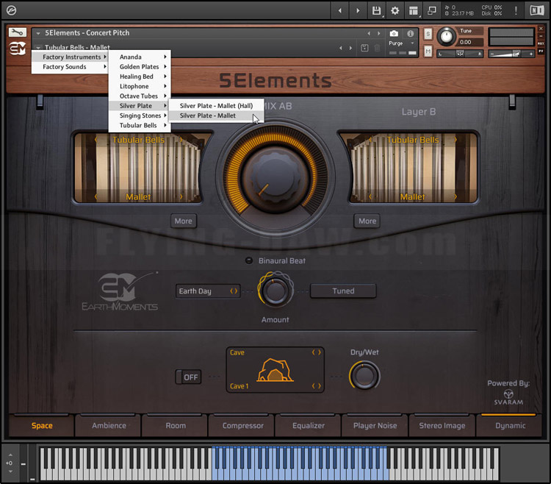Choose Golden Plates from the menu
Screen dimensions: 551x484
140,67
